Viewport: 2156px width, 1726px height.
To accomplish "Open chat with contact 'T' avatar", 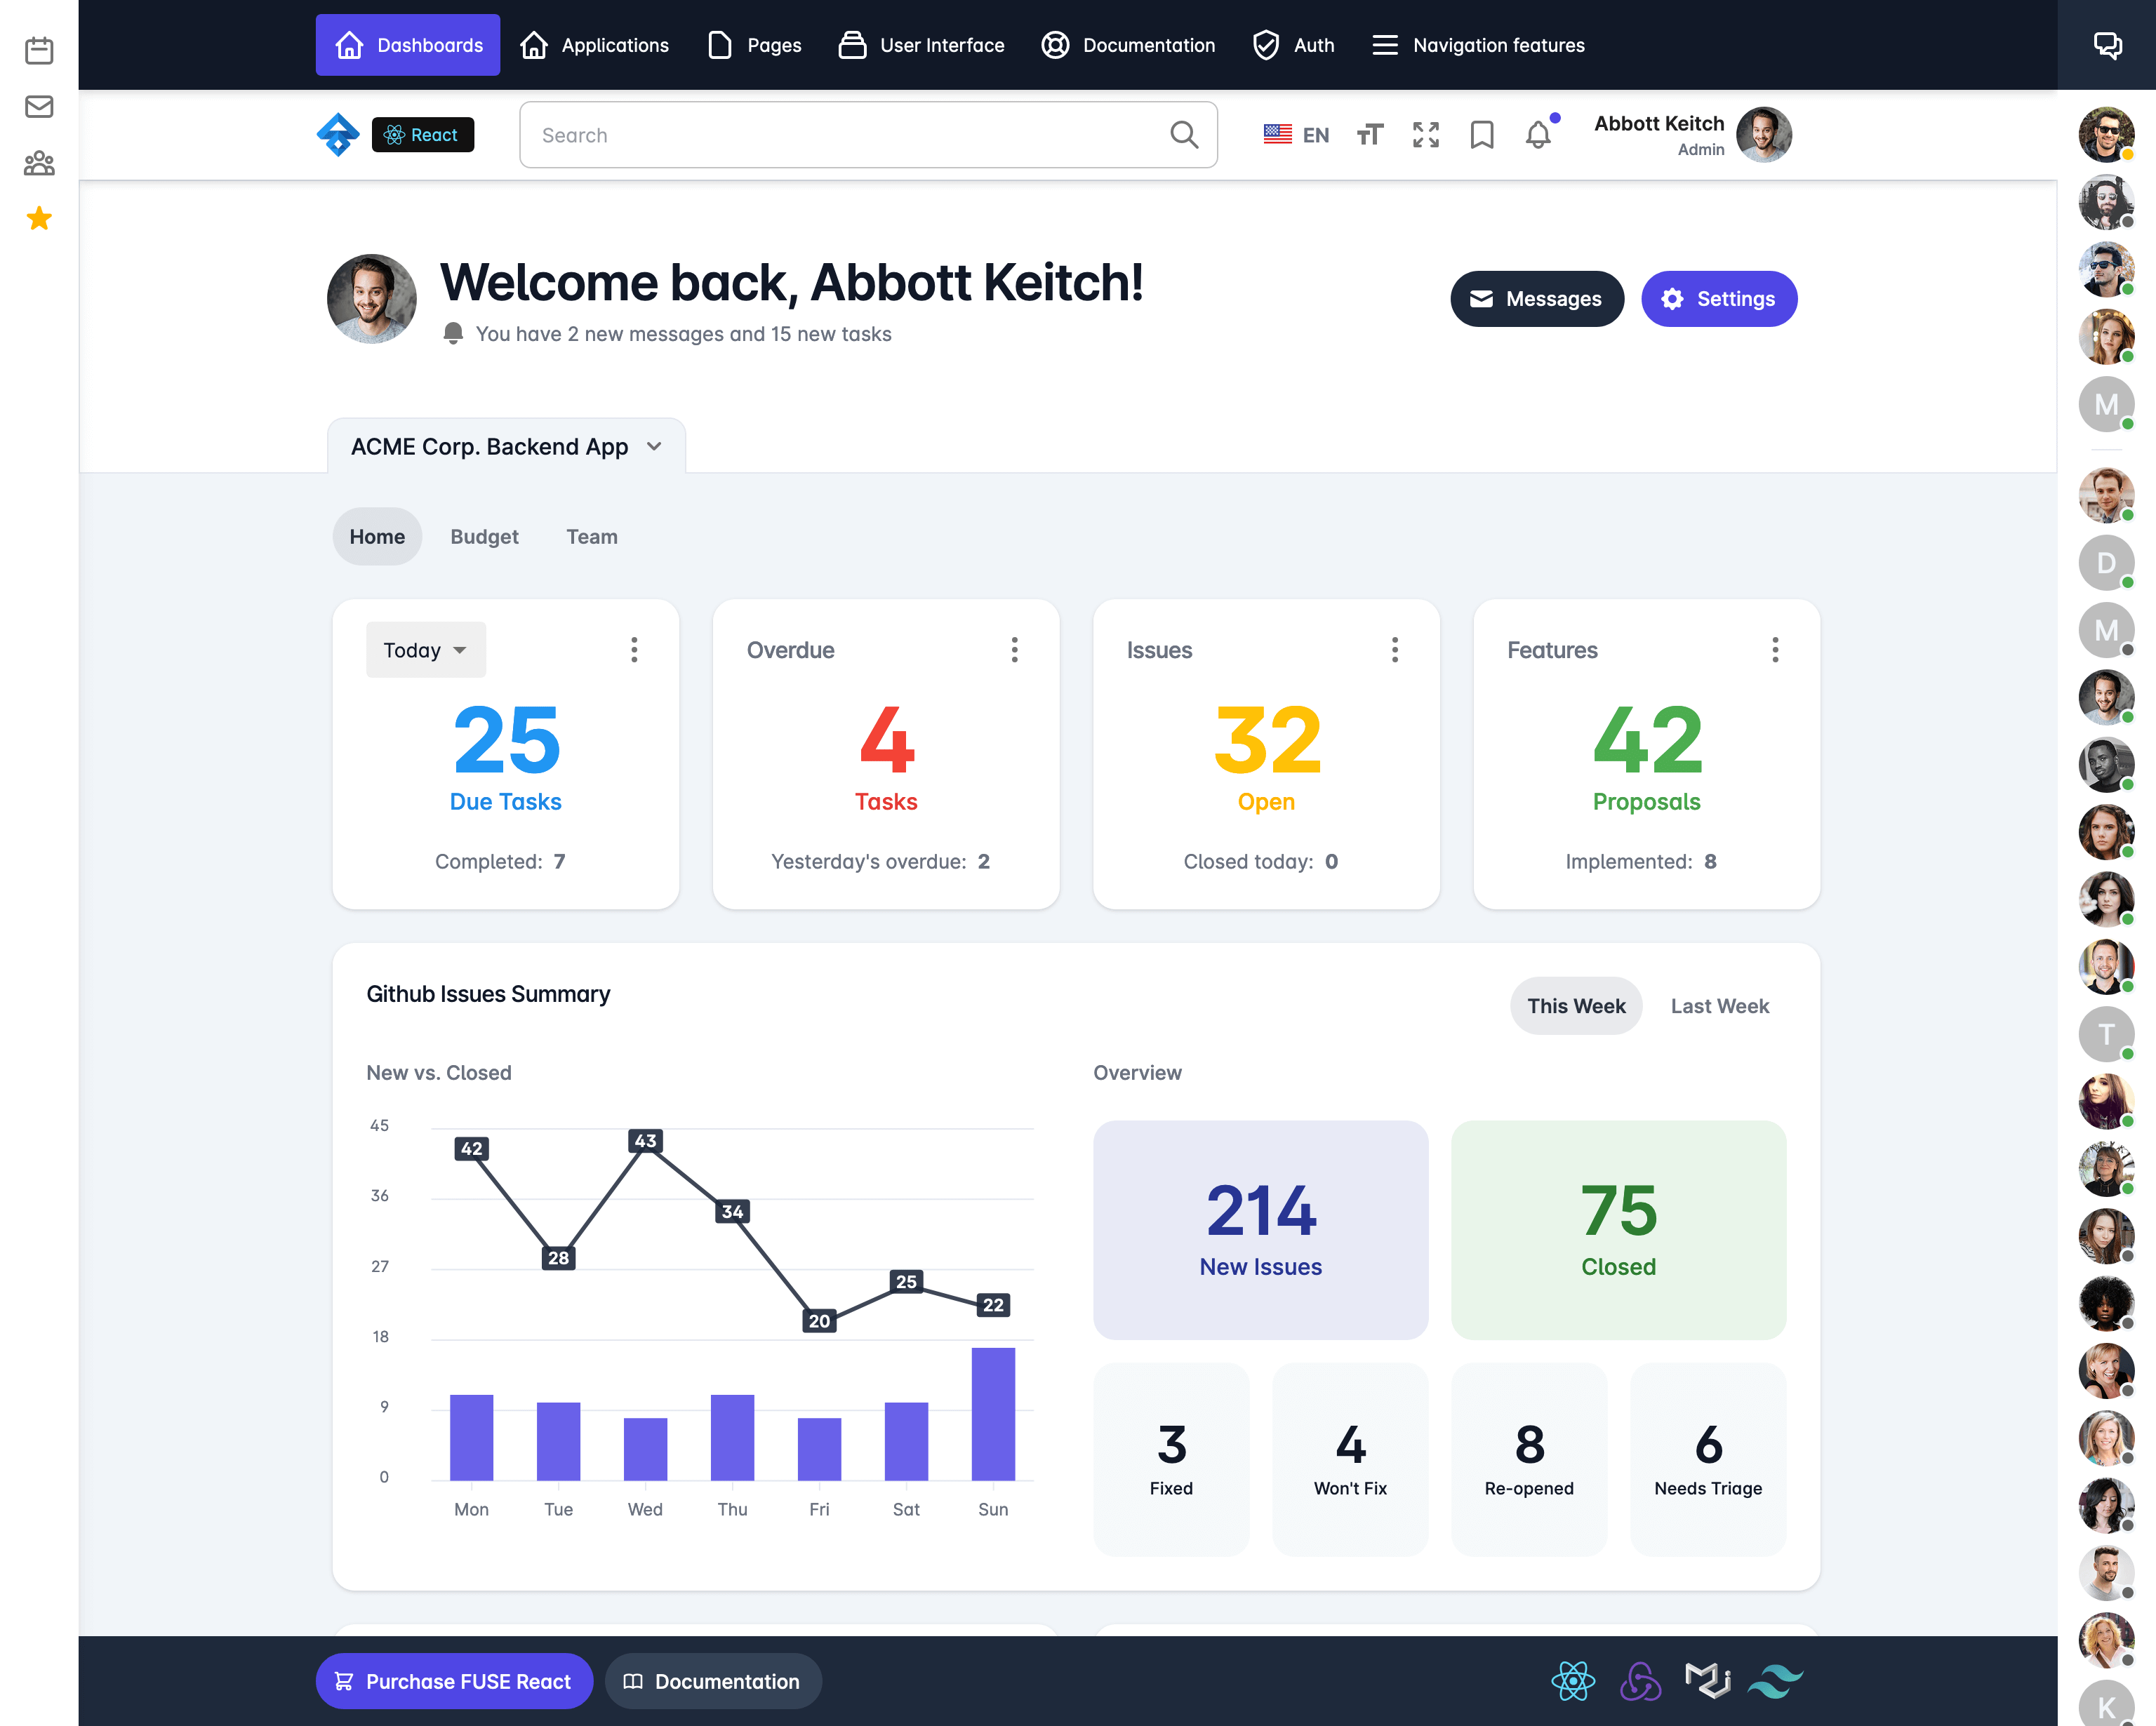I will point(2106,1034).
